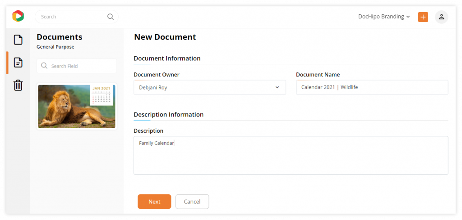The image size is (462, 220).
Task: Click the New Document heading
Action: pyautogui.click(x=165, y=37)
